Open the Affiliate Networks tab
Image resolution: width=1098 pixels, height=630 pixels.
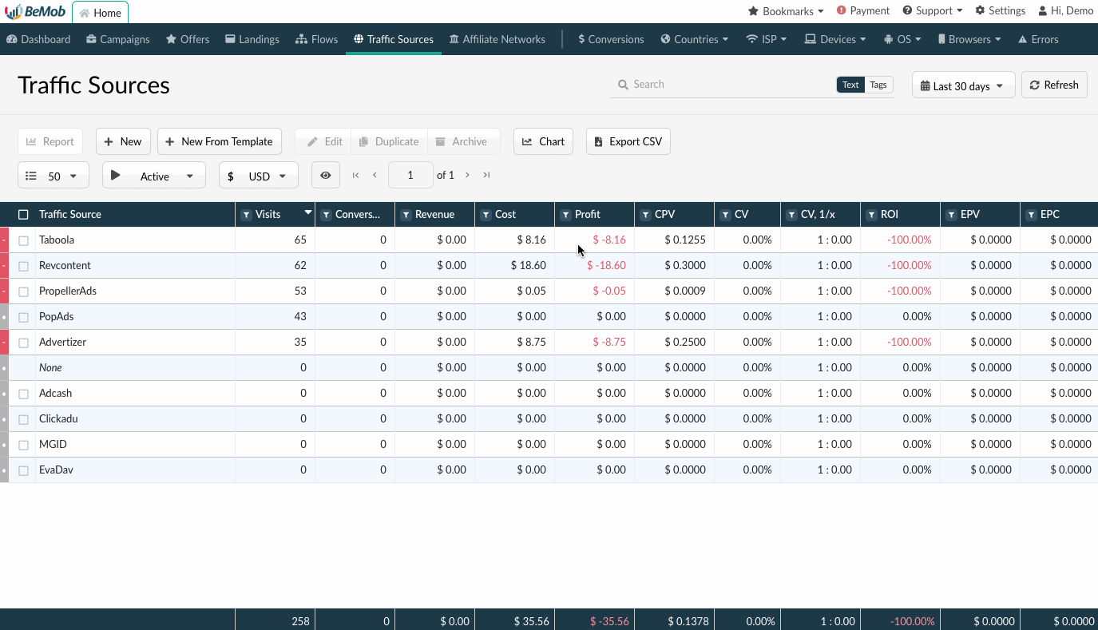(x=497, y=39)
